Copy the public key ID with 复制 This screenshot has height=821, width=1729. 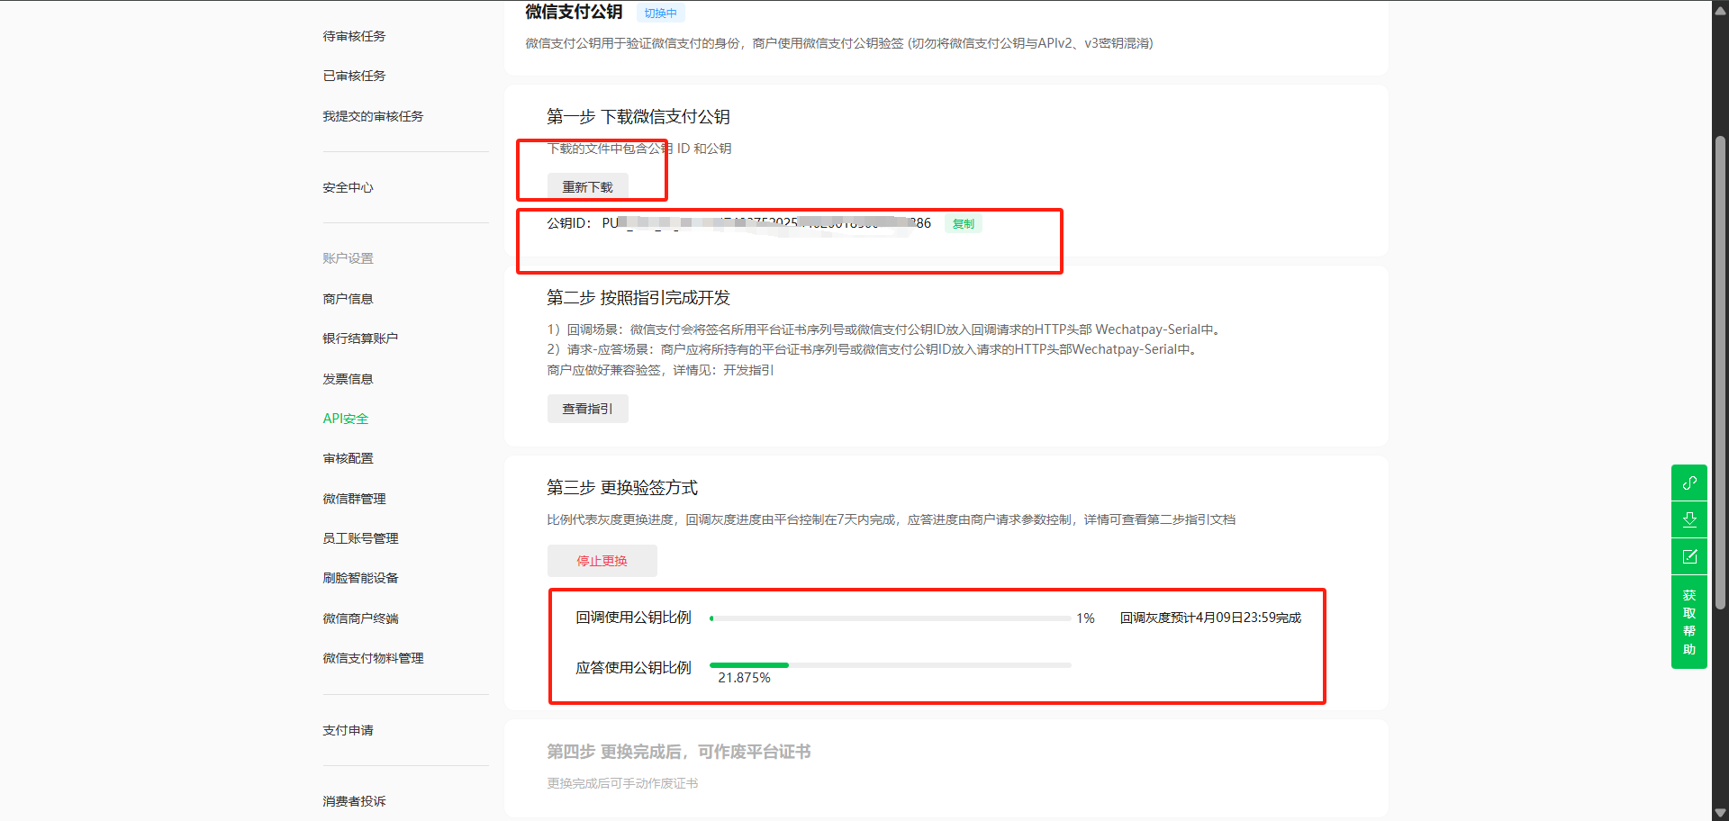963,224
